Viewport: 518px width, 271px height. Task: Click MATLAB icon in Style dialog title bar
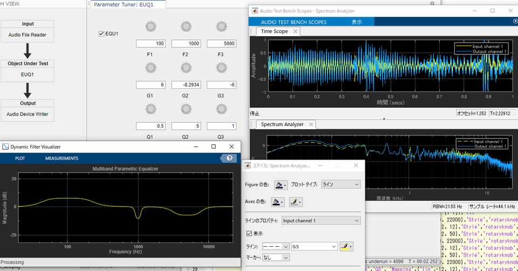tap(248, 165)
